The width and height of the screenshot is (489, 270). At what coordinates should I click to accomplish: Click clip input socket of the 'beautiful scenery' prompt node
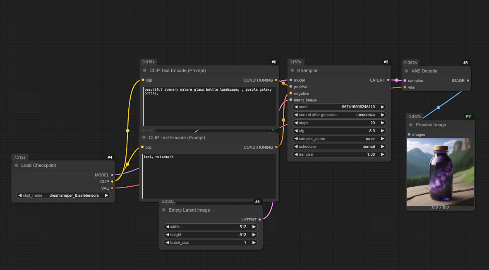point(143,80)
